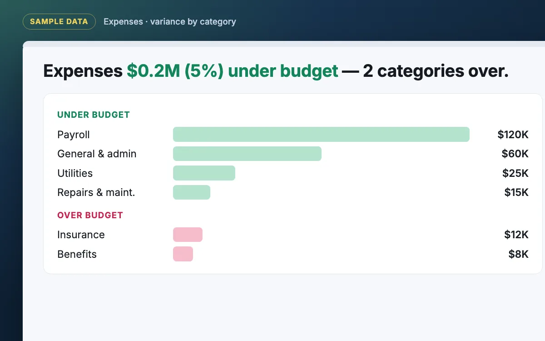The image size is (545, 341).
Task: Click the green Repairs & maint. bar
Action: pyautogui.click(x=192, y=192)
